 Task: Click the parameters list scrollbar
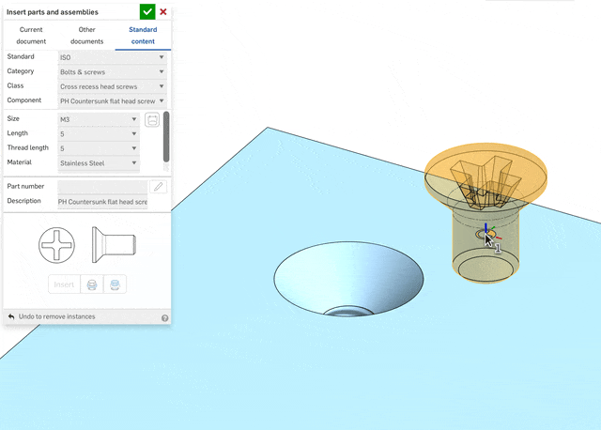pyautogui.click(x=166, y=136)
